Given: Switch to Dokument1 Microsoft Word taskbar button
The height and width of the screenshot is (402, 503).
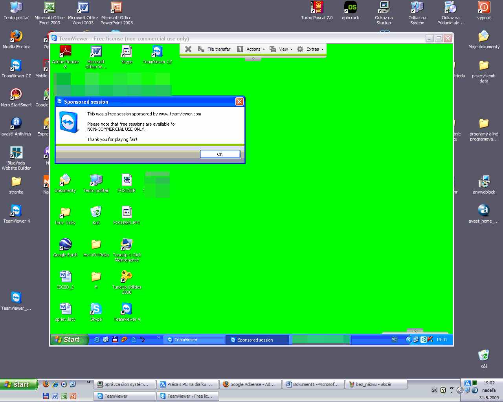Looking at the screenshot, I should 313,384.
